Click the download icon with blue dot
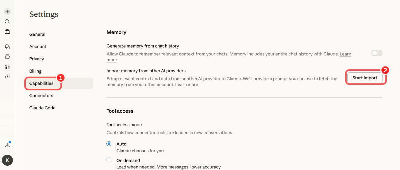 (x=7, y=145)
